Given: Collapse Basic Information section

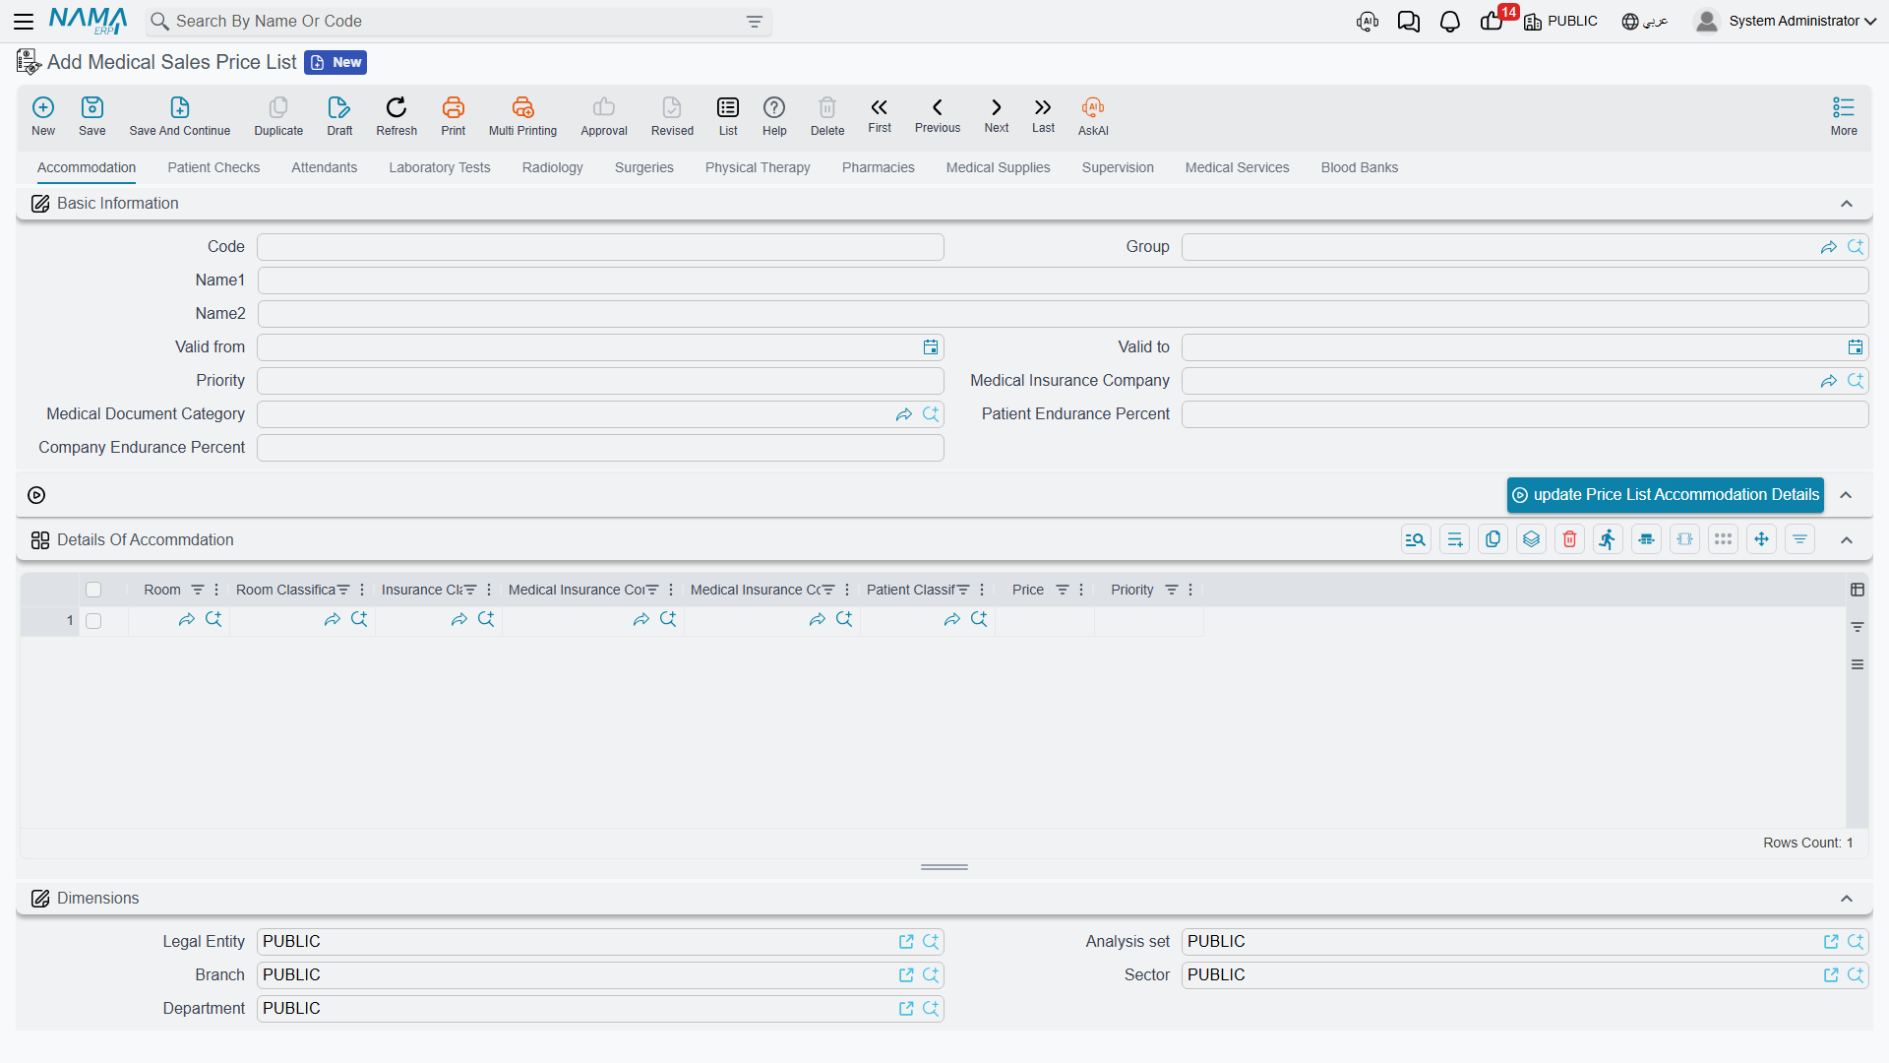Looking at the screenshot, I should (x=1847, y=204).
